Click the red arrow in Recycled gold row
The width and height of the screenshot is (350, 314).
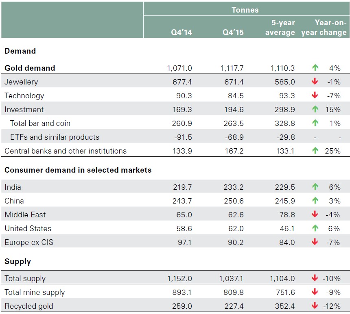coord(315,306)
